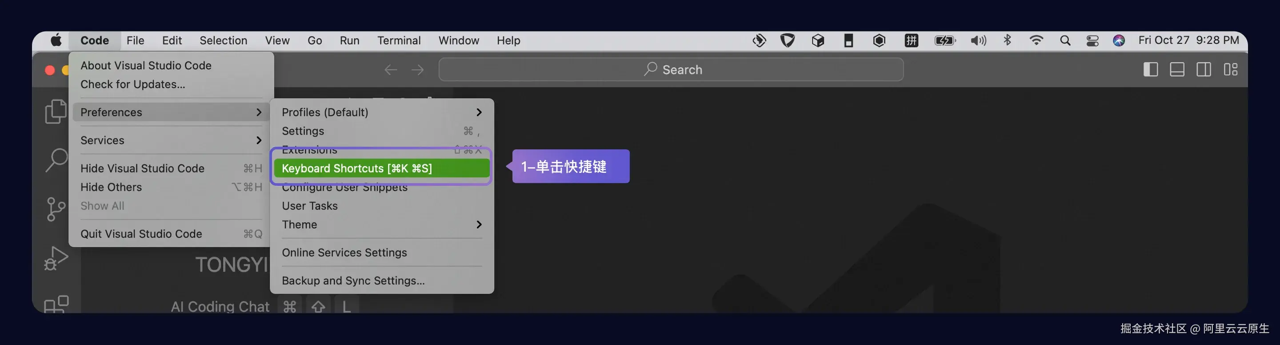
Task: Open the Apple menu
Action: [x=56, y=40]
